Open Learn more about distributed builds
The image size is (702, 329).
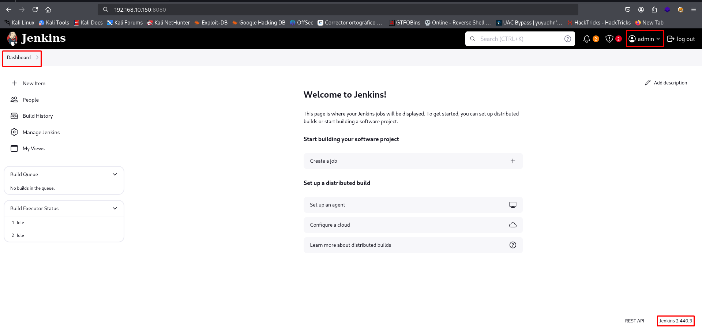coord(413,245)
